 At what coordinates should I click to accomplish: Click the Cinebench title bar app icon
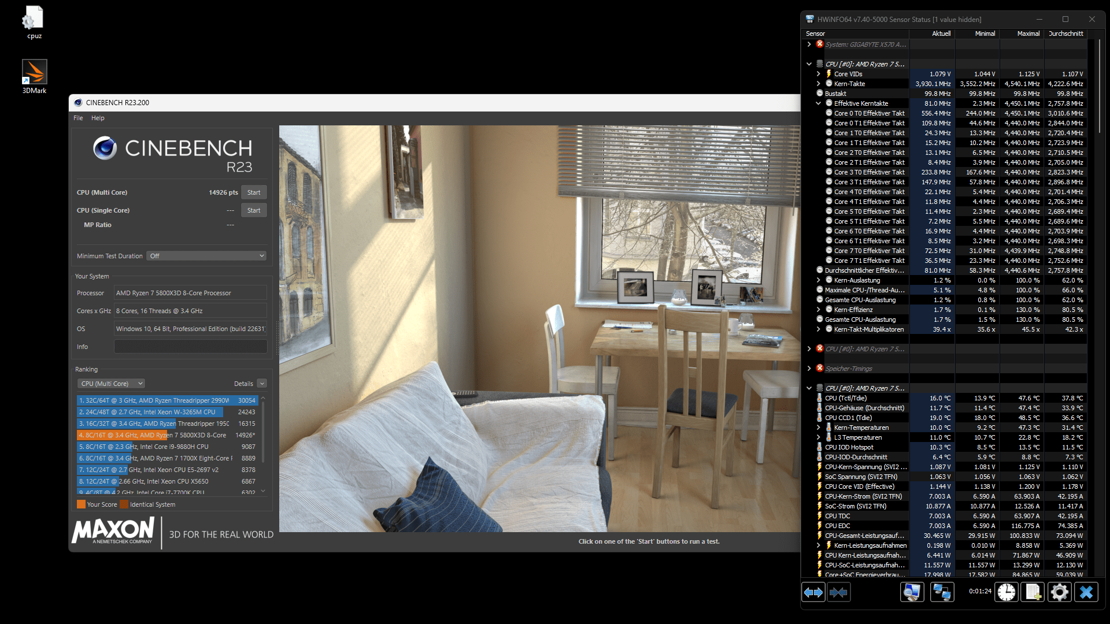[x=78, y=103]
